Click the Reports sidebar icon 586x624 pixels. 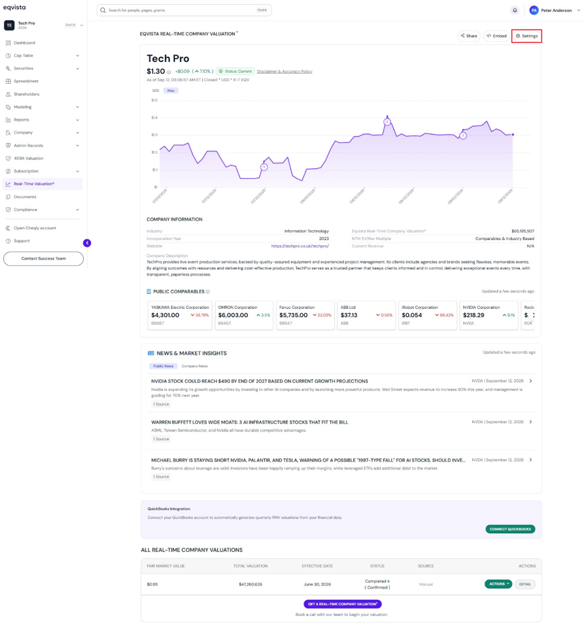pos(8,120)
